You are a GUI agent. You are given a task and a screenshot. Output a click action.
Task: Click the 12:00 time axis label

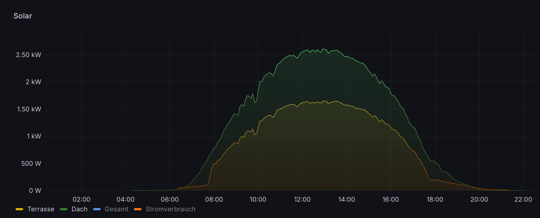click(x=302, y=200)
